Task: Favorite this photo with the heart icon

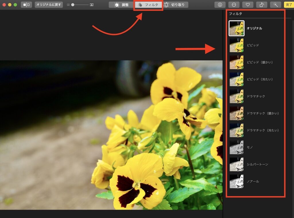Action: coord(247,4)
